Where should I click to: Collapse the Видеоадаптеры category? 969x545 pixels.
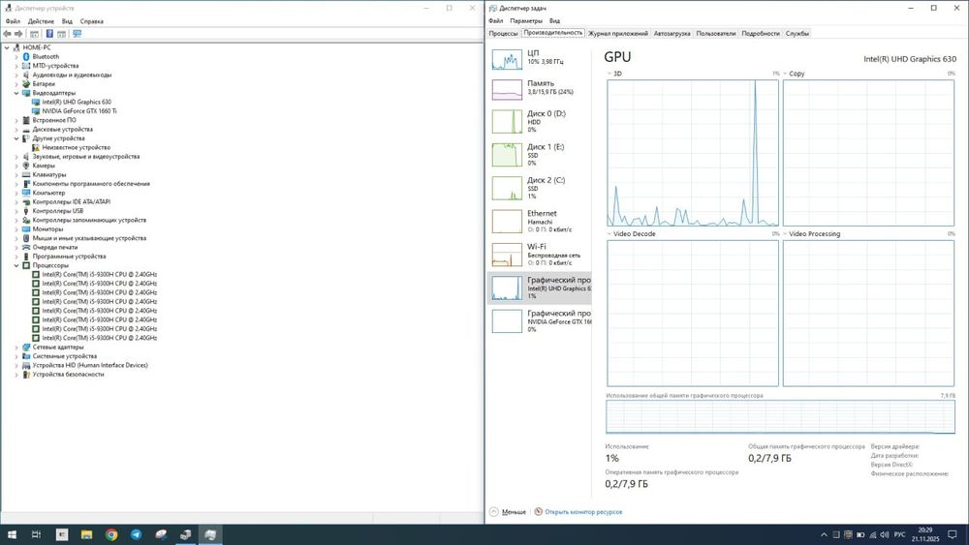16,93
